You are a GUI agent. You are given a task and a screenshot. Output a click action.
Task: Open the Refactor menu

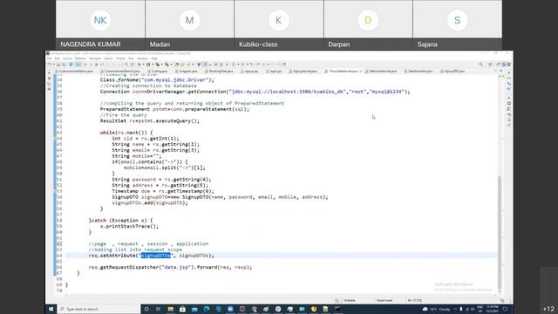pos(80,58)
